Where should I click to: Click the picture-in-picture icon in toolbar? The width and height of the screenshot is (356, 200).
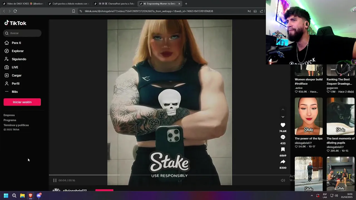pos(255,11)
